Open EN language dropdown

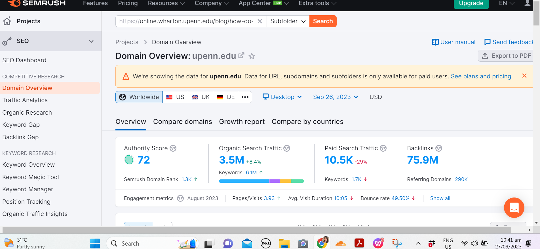point(507,3)
